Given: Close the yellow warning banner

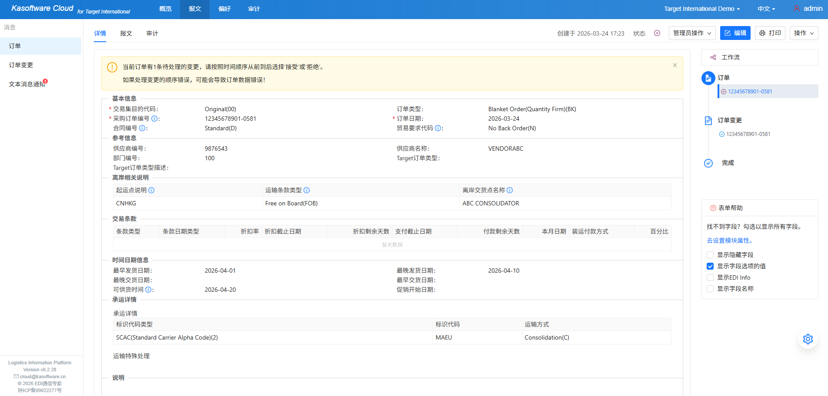Looking at the screenshot, I should pyautogui.click(x=674, y=65).
